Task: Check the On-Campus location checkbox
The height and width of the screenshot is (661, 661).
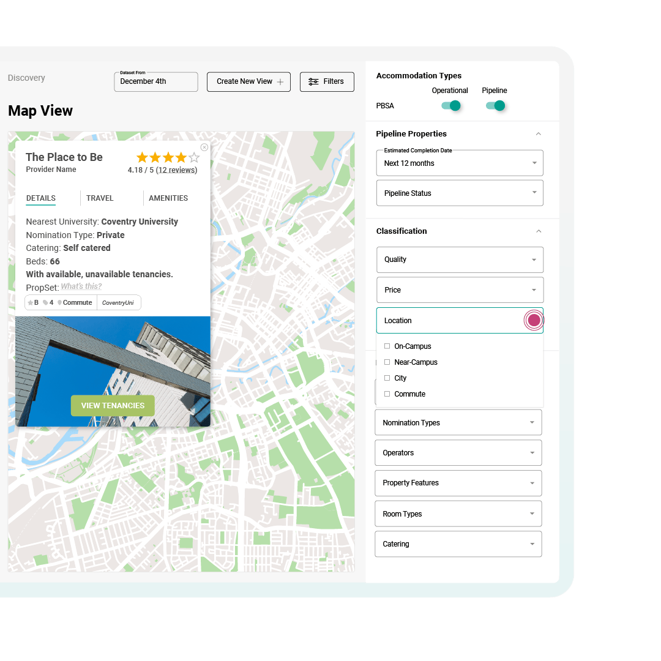Action: click(387, 346)
